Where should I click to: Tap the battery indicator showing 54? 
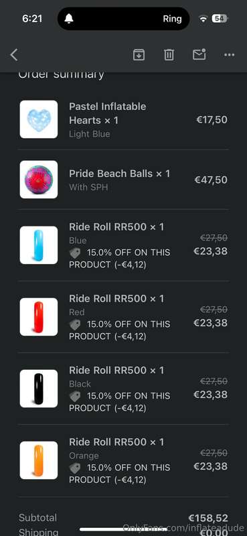pyautogui.click(x=220, y=19)
